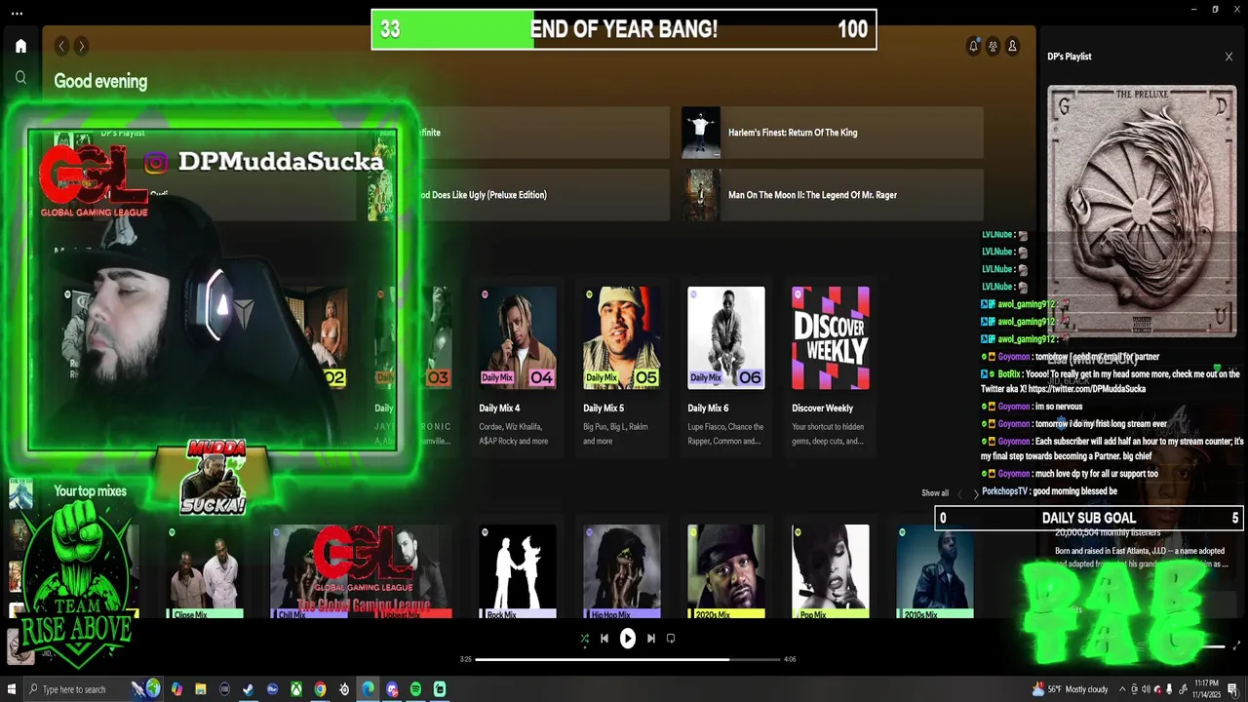Close the DP's Playlist now-playing panel

(x=1228, y=57)
